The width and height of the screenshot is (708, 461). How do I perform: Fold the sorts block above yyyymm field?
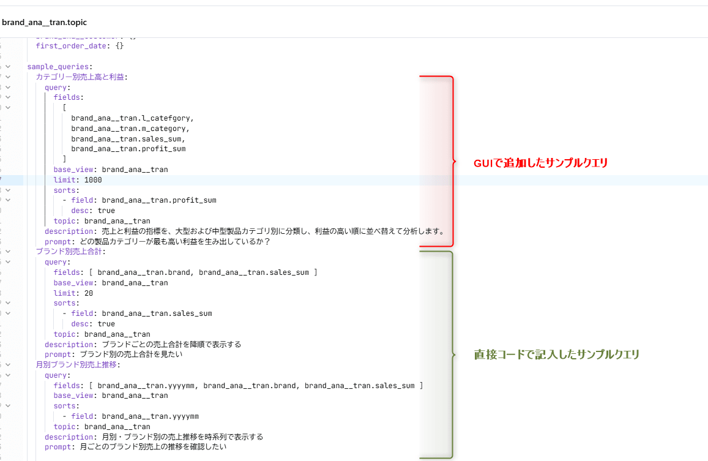[x=8, y=406]
